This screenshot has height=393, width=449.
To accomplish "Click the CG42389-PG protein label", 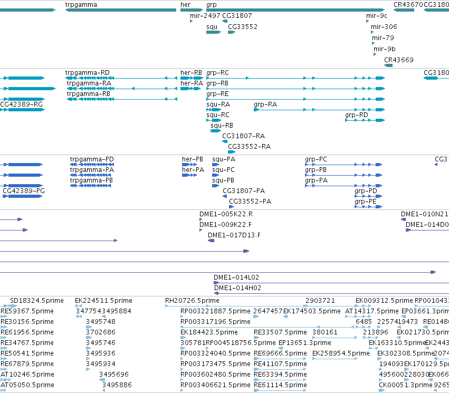I will [x=24, y=191].
